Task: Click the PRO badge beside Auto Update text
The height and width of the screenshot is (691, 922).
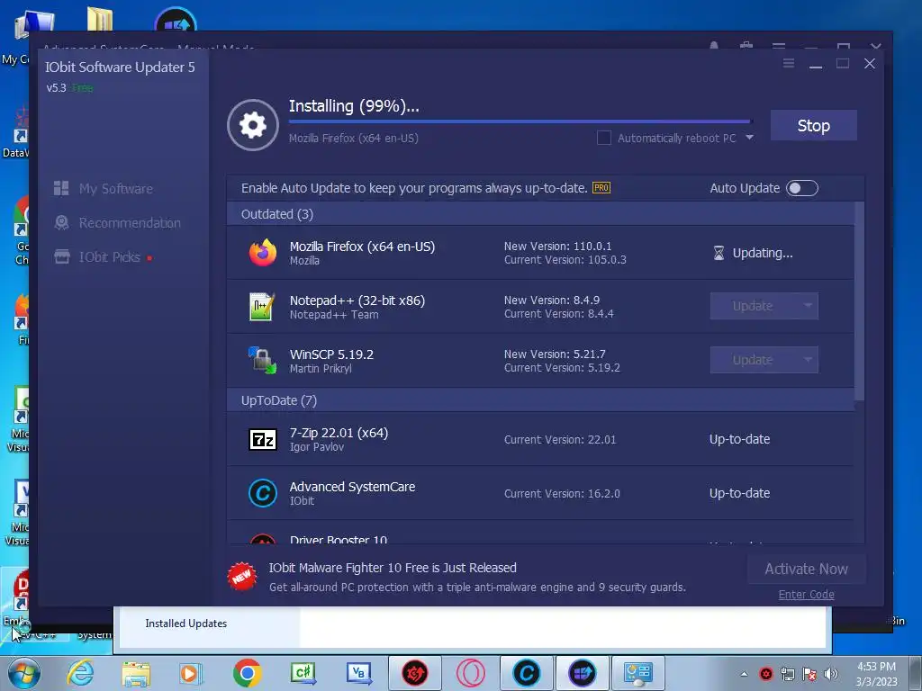Action: click(x=601, y=188)
